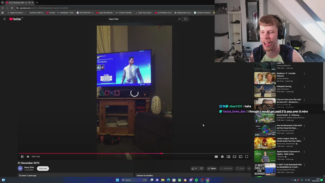Select the 31 December 2019 browser tab

click(20, 3)
